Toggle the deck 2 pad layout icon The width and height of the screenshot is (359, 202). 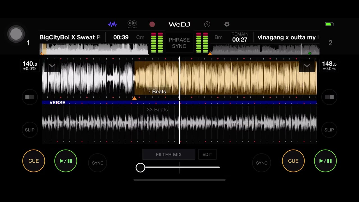click(329, 97)
